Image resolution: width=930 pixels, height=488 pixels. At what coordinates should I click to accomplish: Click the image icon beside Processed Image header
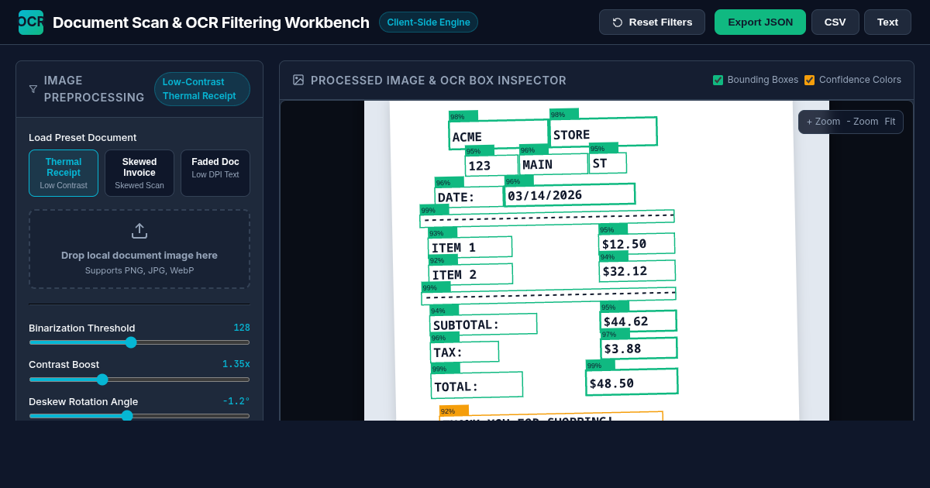point(298,80)
